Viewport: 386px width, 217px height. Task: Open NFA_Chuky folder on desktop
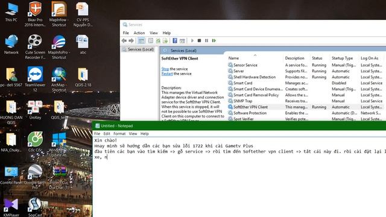pyautogui.click(x=11, y=142)
